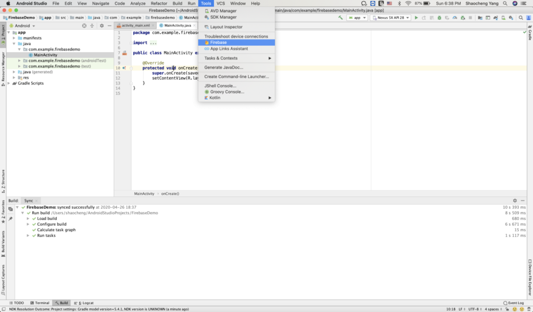Screen dimensions: 533x312
Task: Collapse the java folder arrow
Action: point(14,44)
